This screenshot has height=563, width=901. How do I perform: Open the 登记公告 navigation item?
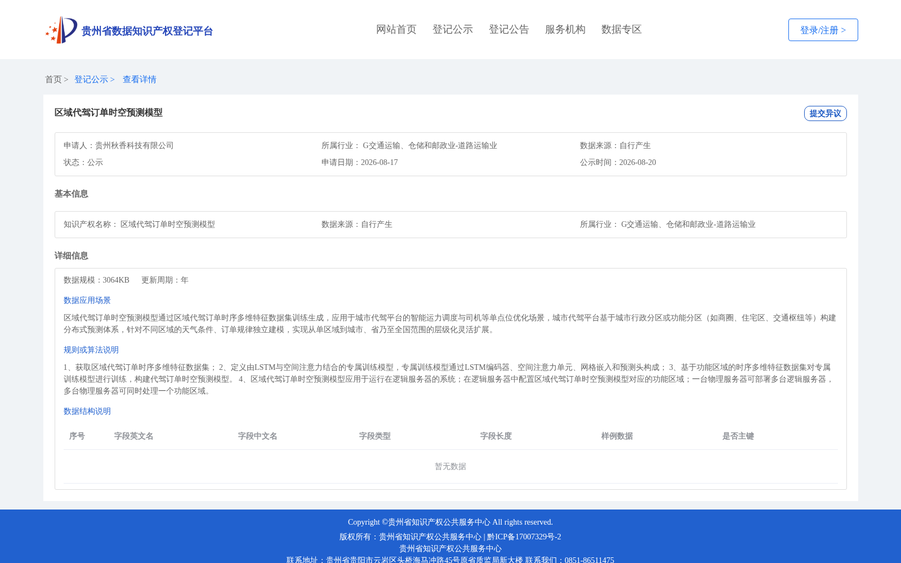(x=509, y=29)
